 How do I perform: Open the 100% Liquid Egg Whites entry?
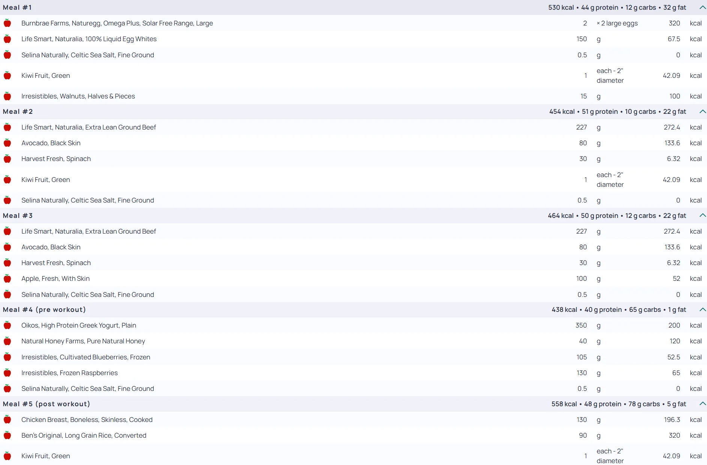click(89, 39)
